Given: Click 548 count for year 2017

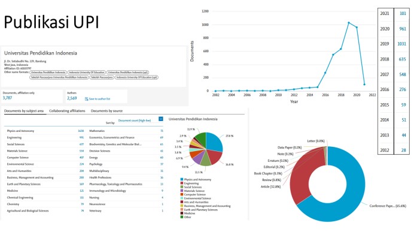Looking at the screenshot, I should point(403,74).
